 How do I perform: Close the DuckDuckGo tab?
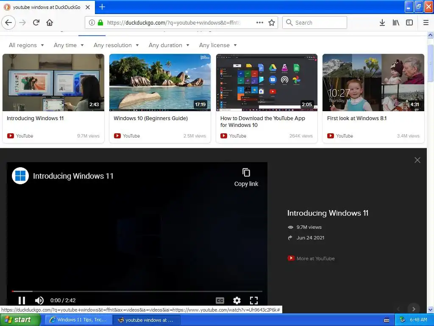pyautogui.click(x=88, y=7)
